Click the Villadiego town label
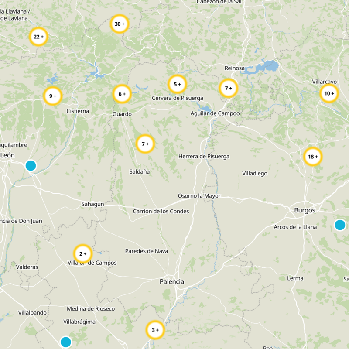Image resolution: width=349 pixels, height=349 pixels. point(255,173)
